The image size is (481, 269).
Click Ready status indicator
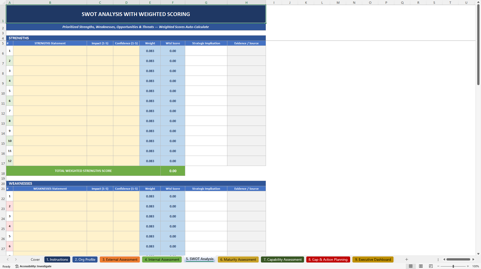(7, 266)
